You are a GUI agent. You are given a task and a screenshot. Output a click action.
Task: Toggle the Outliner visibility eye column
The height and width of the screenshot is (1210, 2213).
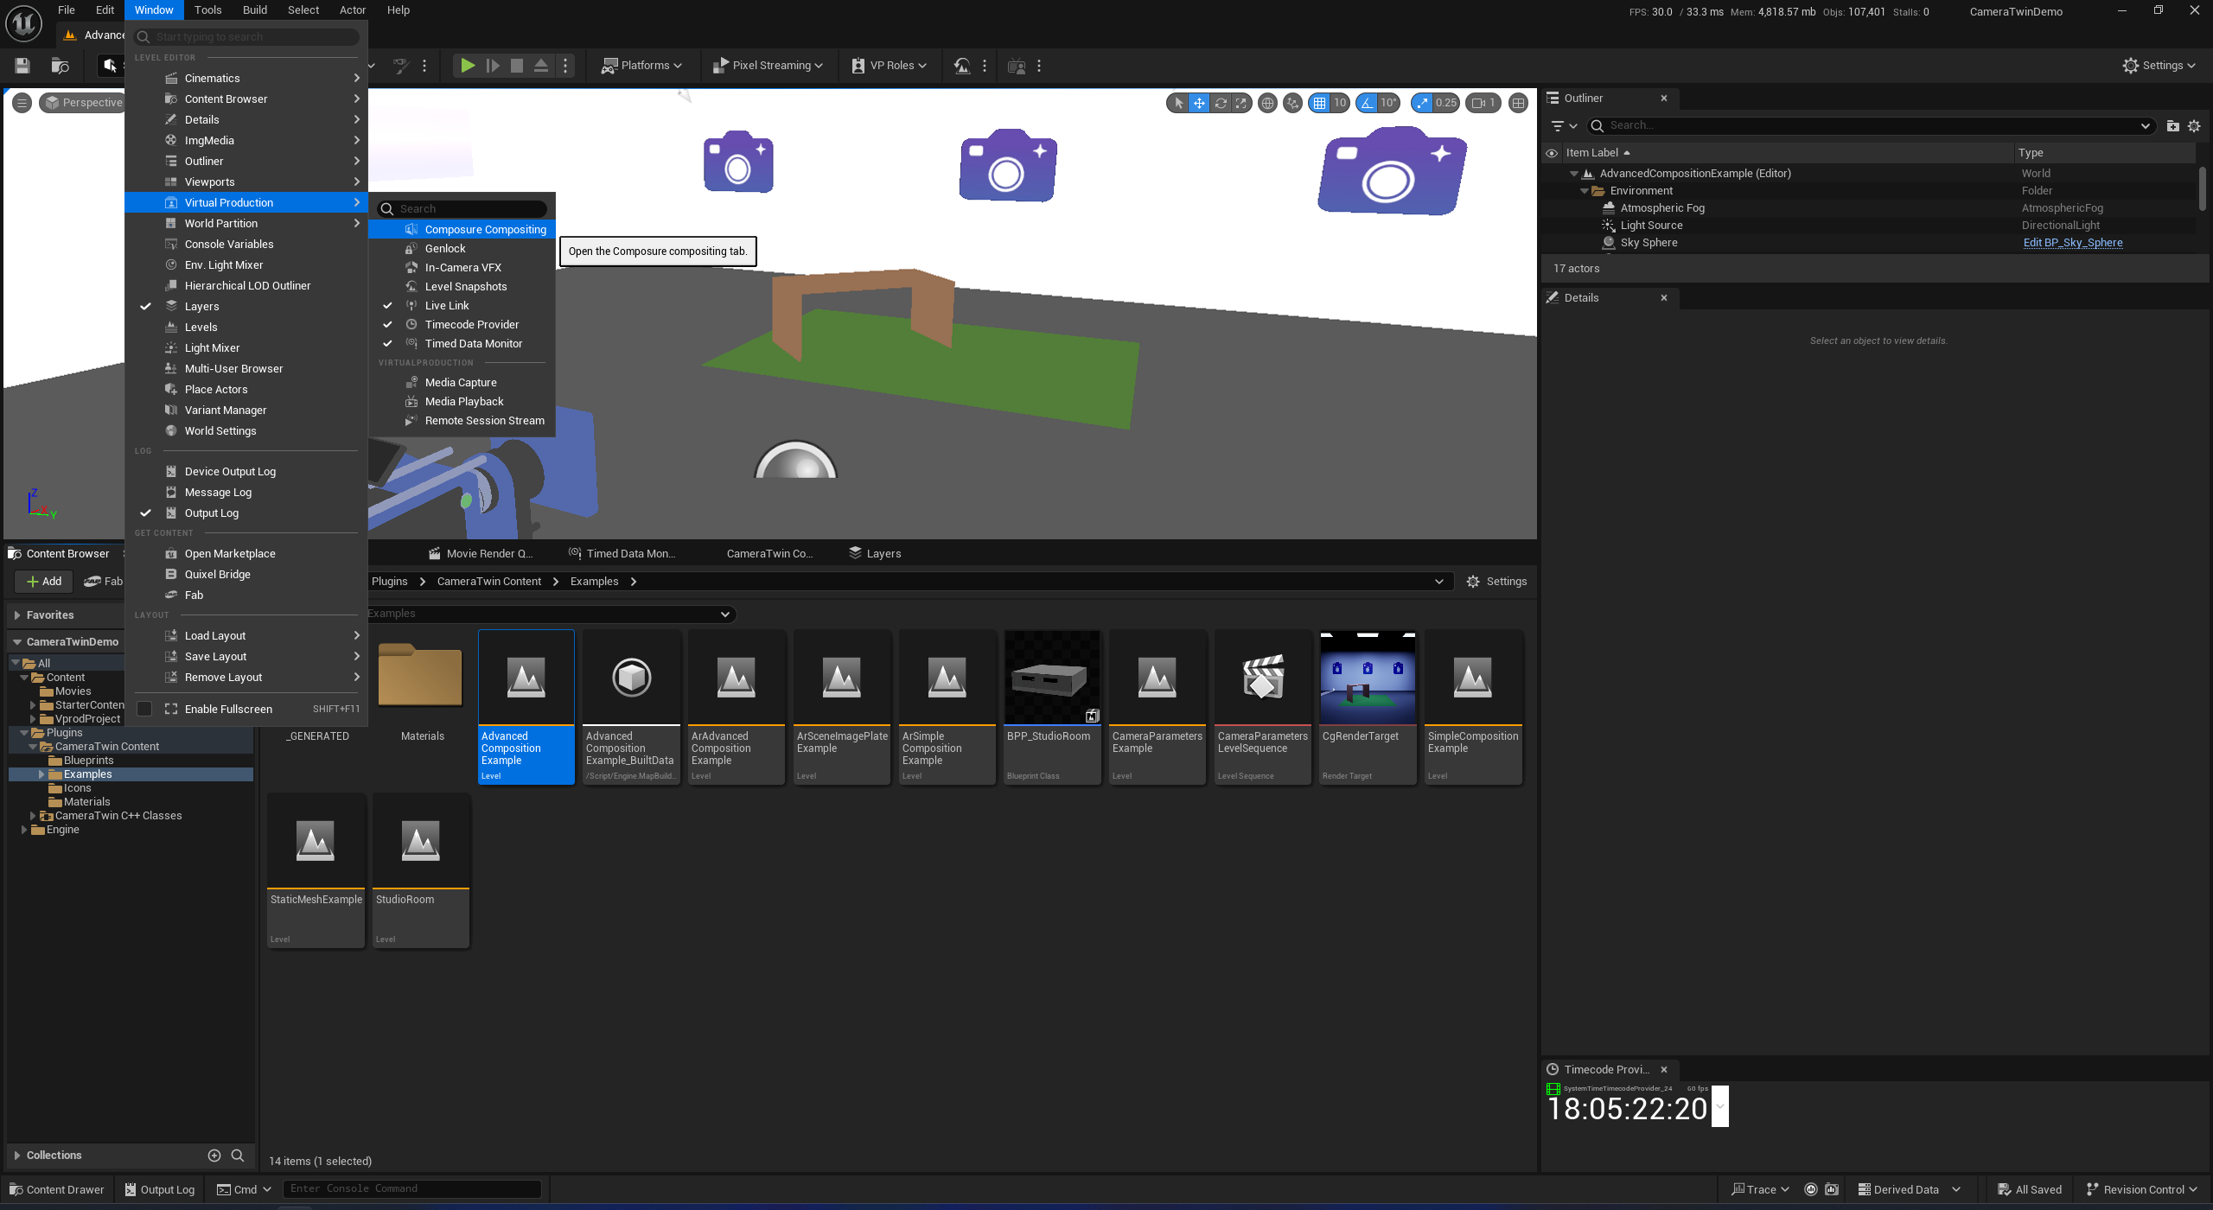1552,153
